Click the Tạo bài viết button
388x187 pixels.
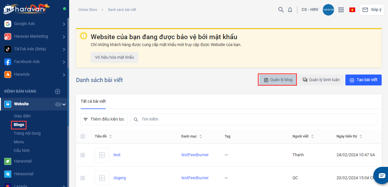click(363, 80)
